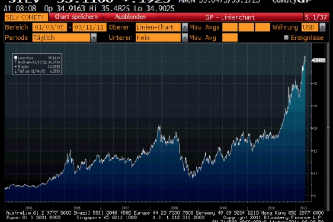Click the third upper Mov. Avgs box
Image resolution: width=333 pixels, height=222 pixels.
[262, 27]
